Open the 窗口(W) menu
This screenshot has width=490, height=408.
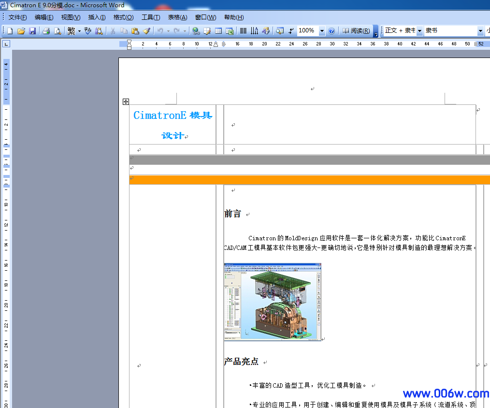[205, 17]
